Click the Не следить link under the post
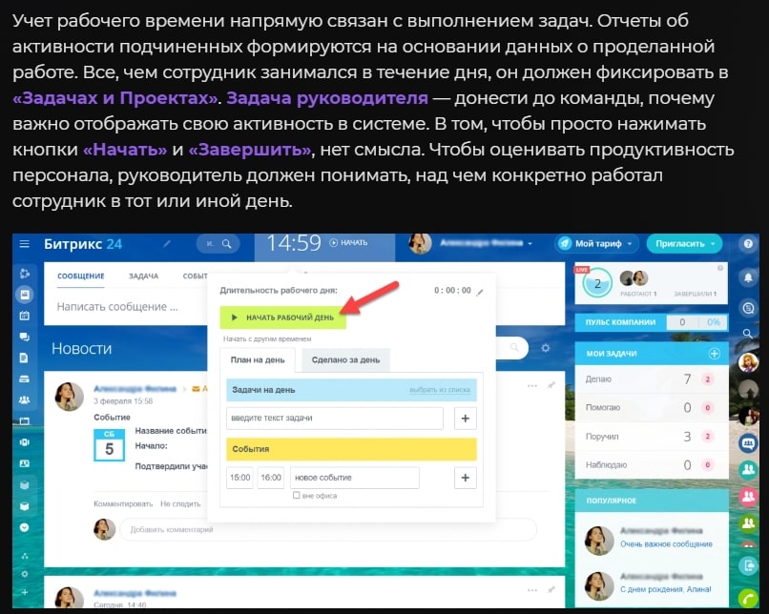Image resolution: width=769 pixels, height=614 pixels. point(179,504)
